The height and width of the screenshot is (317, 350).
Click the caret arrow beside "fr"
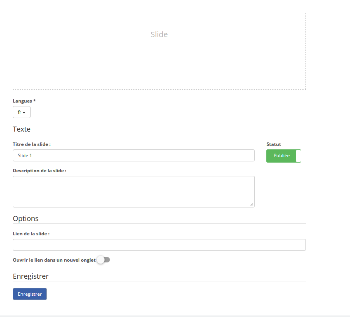[x=24, y=112]
